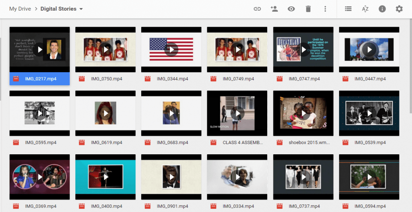412x212 pixels.
Task: Click the video file icon beside IMG_0447.mp4
Action: [345, 79]
